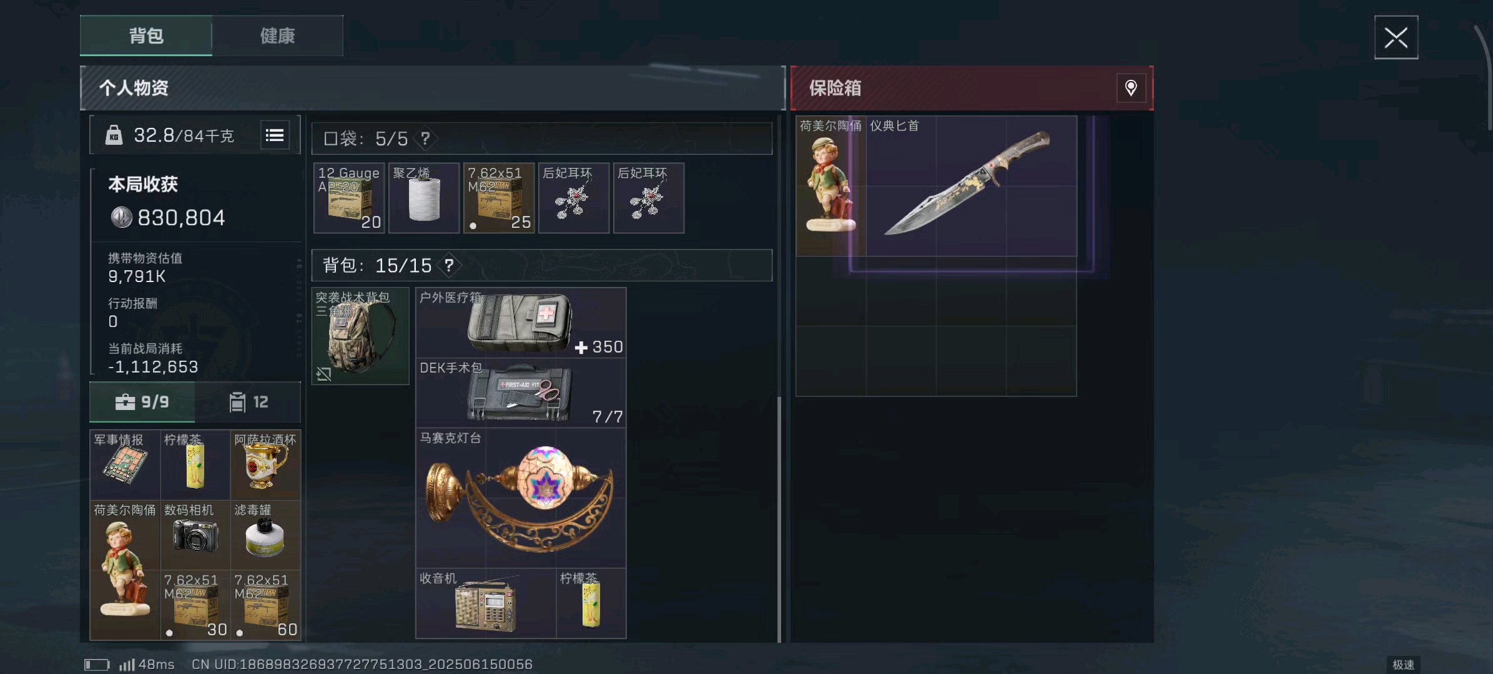Image resolution: width=1493 pixels, height=674 pixels.
Task: Switch to the 12 slot container tab
Action: 248,402
